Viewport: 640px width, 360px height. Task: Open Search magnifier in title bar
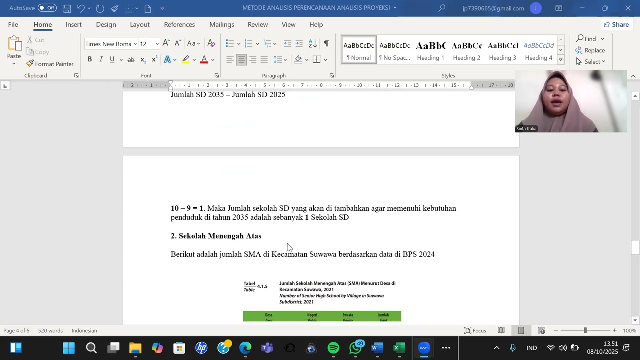click(x=442, y=8)
